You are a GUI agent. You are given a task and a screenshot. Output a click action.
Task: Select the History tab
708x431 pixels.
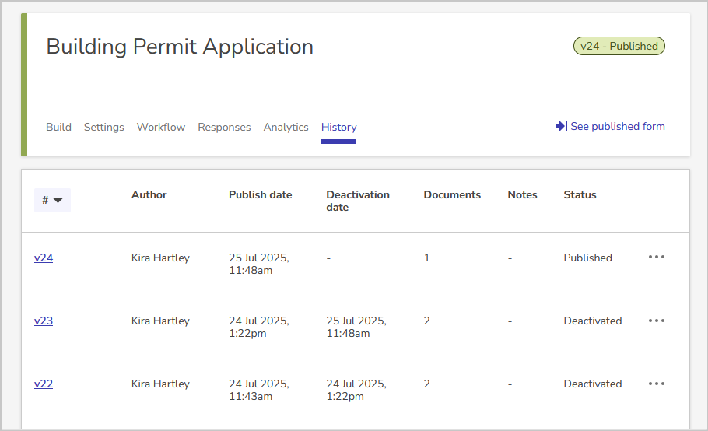click(338, 128)
